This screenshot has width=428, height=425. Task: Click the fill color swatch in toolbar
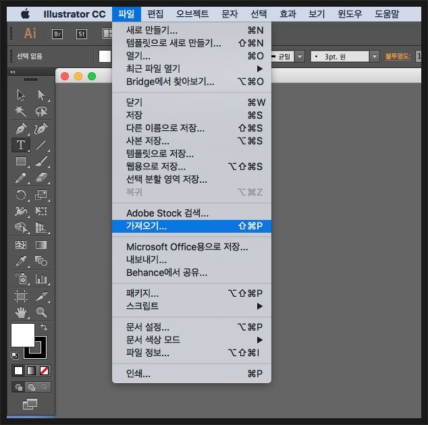[x=23, y=335]
